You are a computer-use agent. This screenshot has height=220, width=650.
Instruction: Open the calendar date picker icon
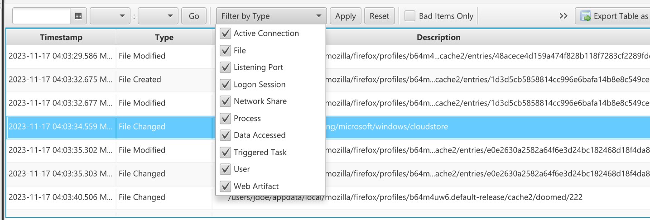78,16
